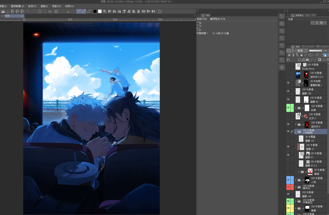Viewport: 329px width, 215px height.
Task: Show the 資料夾 2 2 2 layer
Action: (x=288, y=75)
